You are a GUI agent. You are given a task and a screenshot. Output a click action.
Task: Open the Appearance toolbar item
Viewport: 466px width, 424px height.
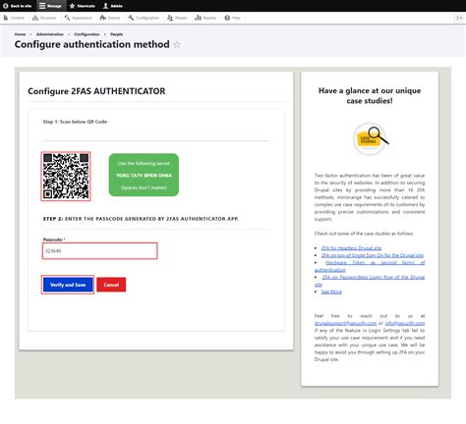point(78,18)
